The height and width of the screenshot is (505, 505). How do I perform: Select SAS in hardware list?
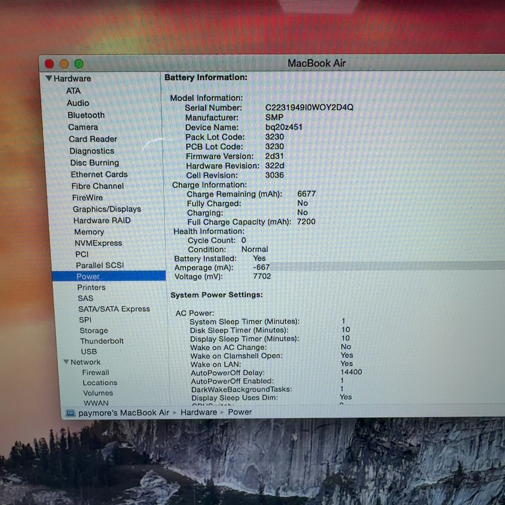[x=85, y=298]
